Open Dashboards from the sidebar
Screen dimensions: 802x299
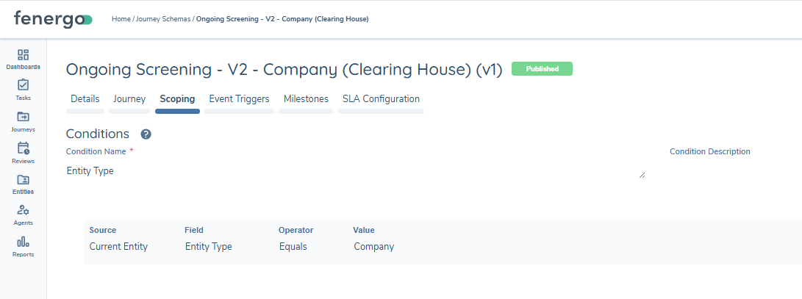(x=23, y=60)
